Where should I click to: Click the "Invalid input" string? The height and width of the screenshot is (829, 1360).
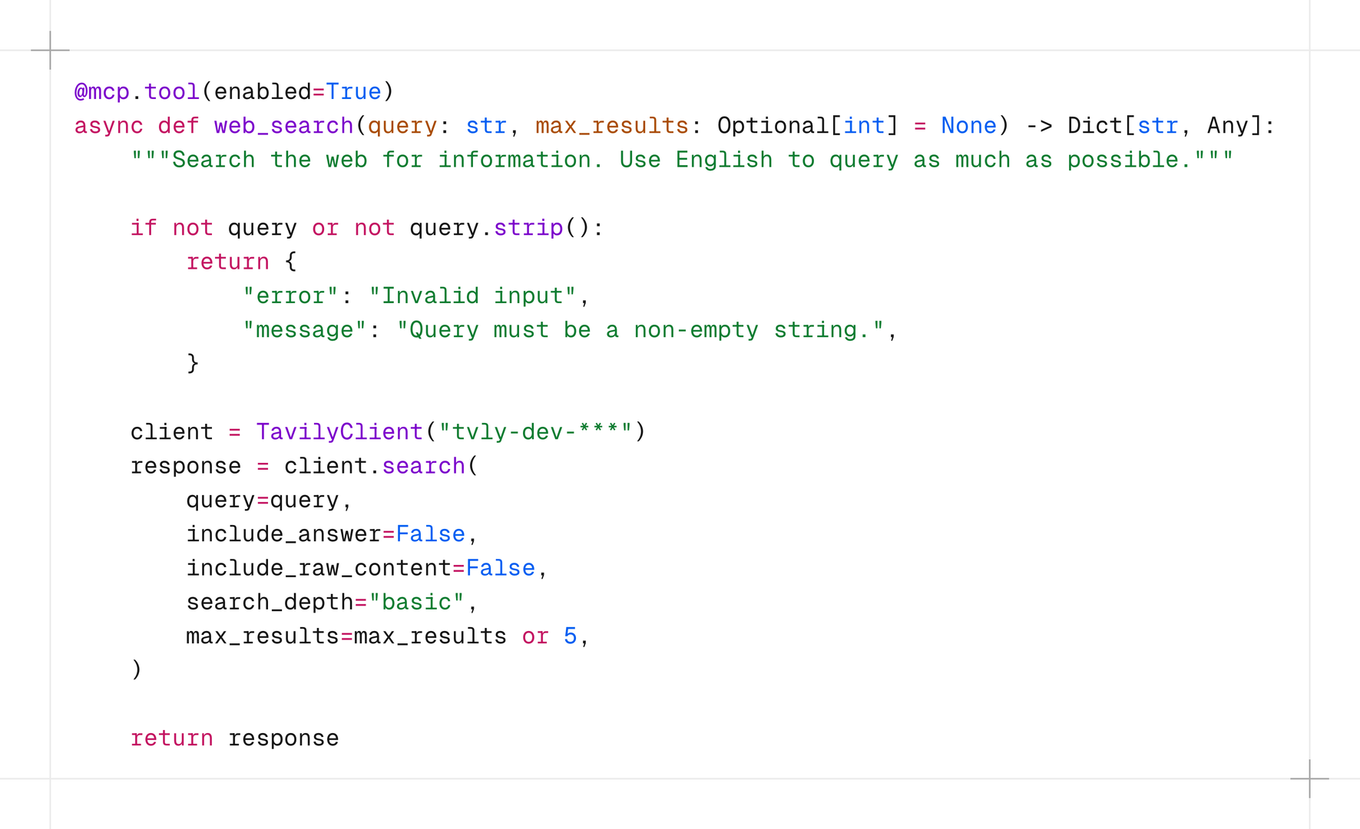point(472,296)
